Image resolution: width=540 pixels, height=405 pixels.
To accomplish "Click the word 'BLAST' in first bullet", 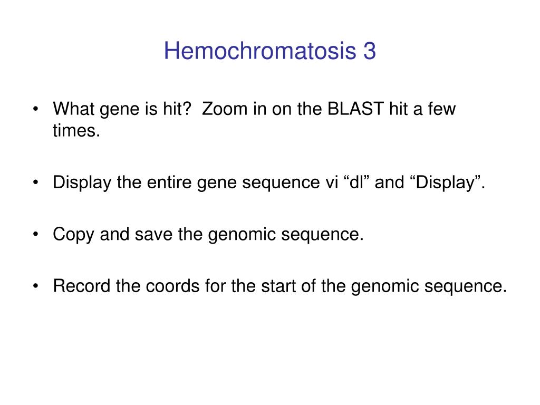I will click(355, 109).
